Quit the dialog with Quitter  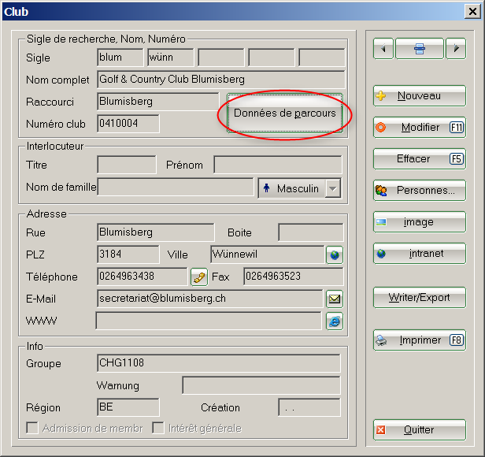[x=420, y=429]
